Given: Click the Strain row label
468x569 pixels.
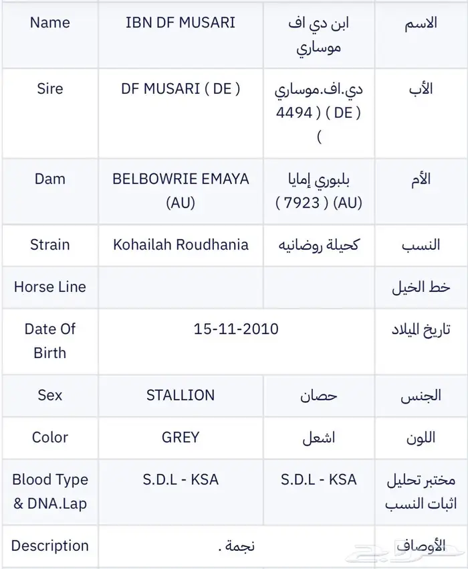Looking at the screenshot, I should pyautogui.click(x=49, y=244).
